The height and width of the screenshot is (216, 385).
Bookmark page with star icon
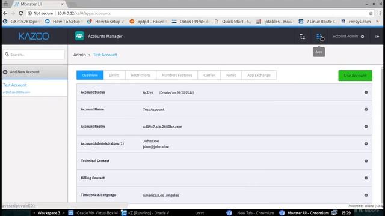click(371, 13)
